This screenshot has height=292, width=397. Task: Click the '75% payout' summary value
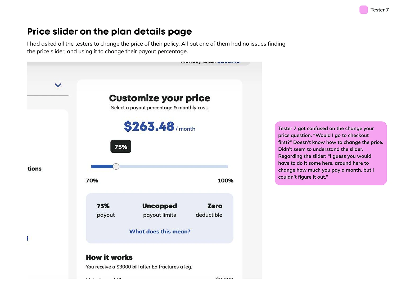point(106,210)
